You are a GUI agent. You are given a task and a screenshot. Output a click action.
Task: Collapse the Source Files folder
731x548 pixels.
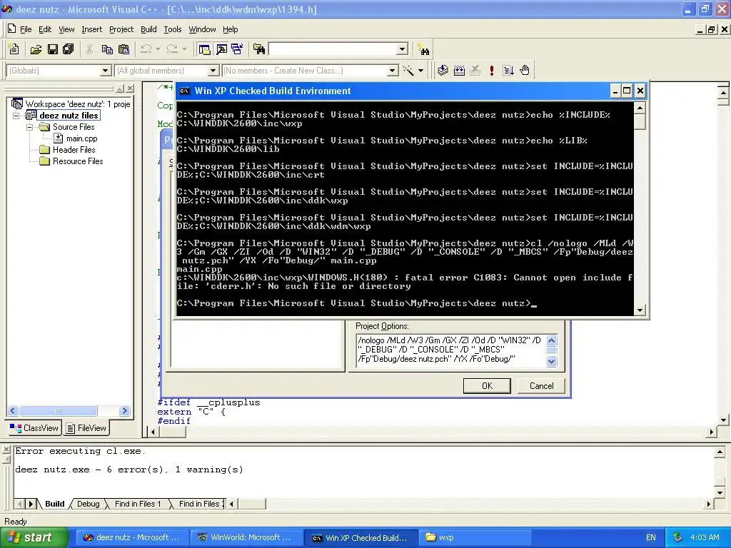[30, 127]
